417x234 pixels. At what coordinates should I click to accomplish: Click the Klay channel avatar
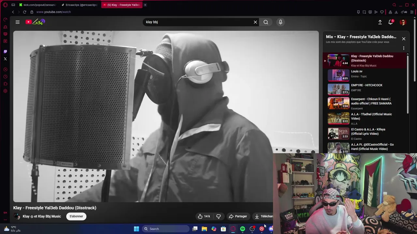17,216
